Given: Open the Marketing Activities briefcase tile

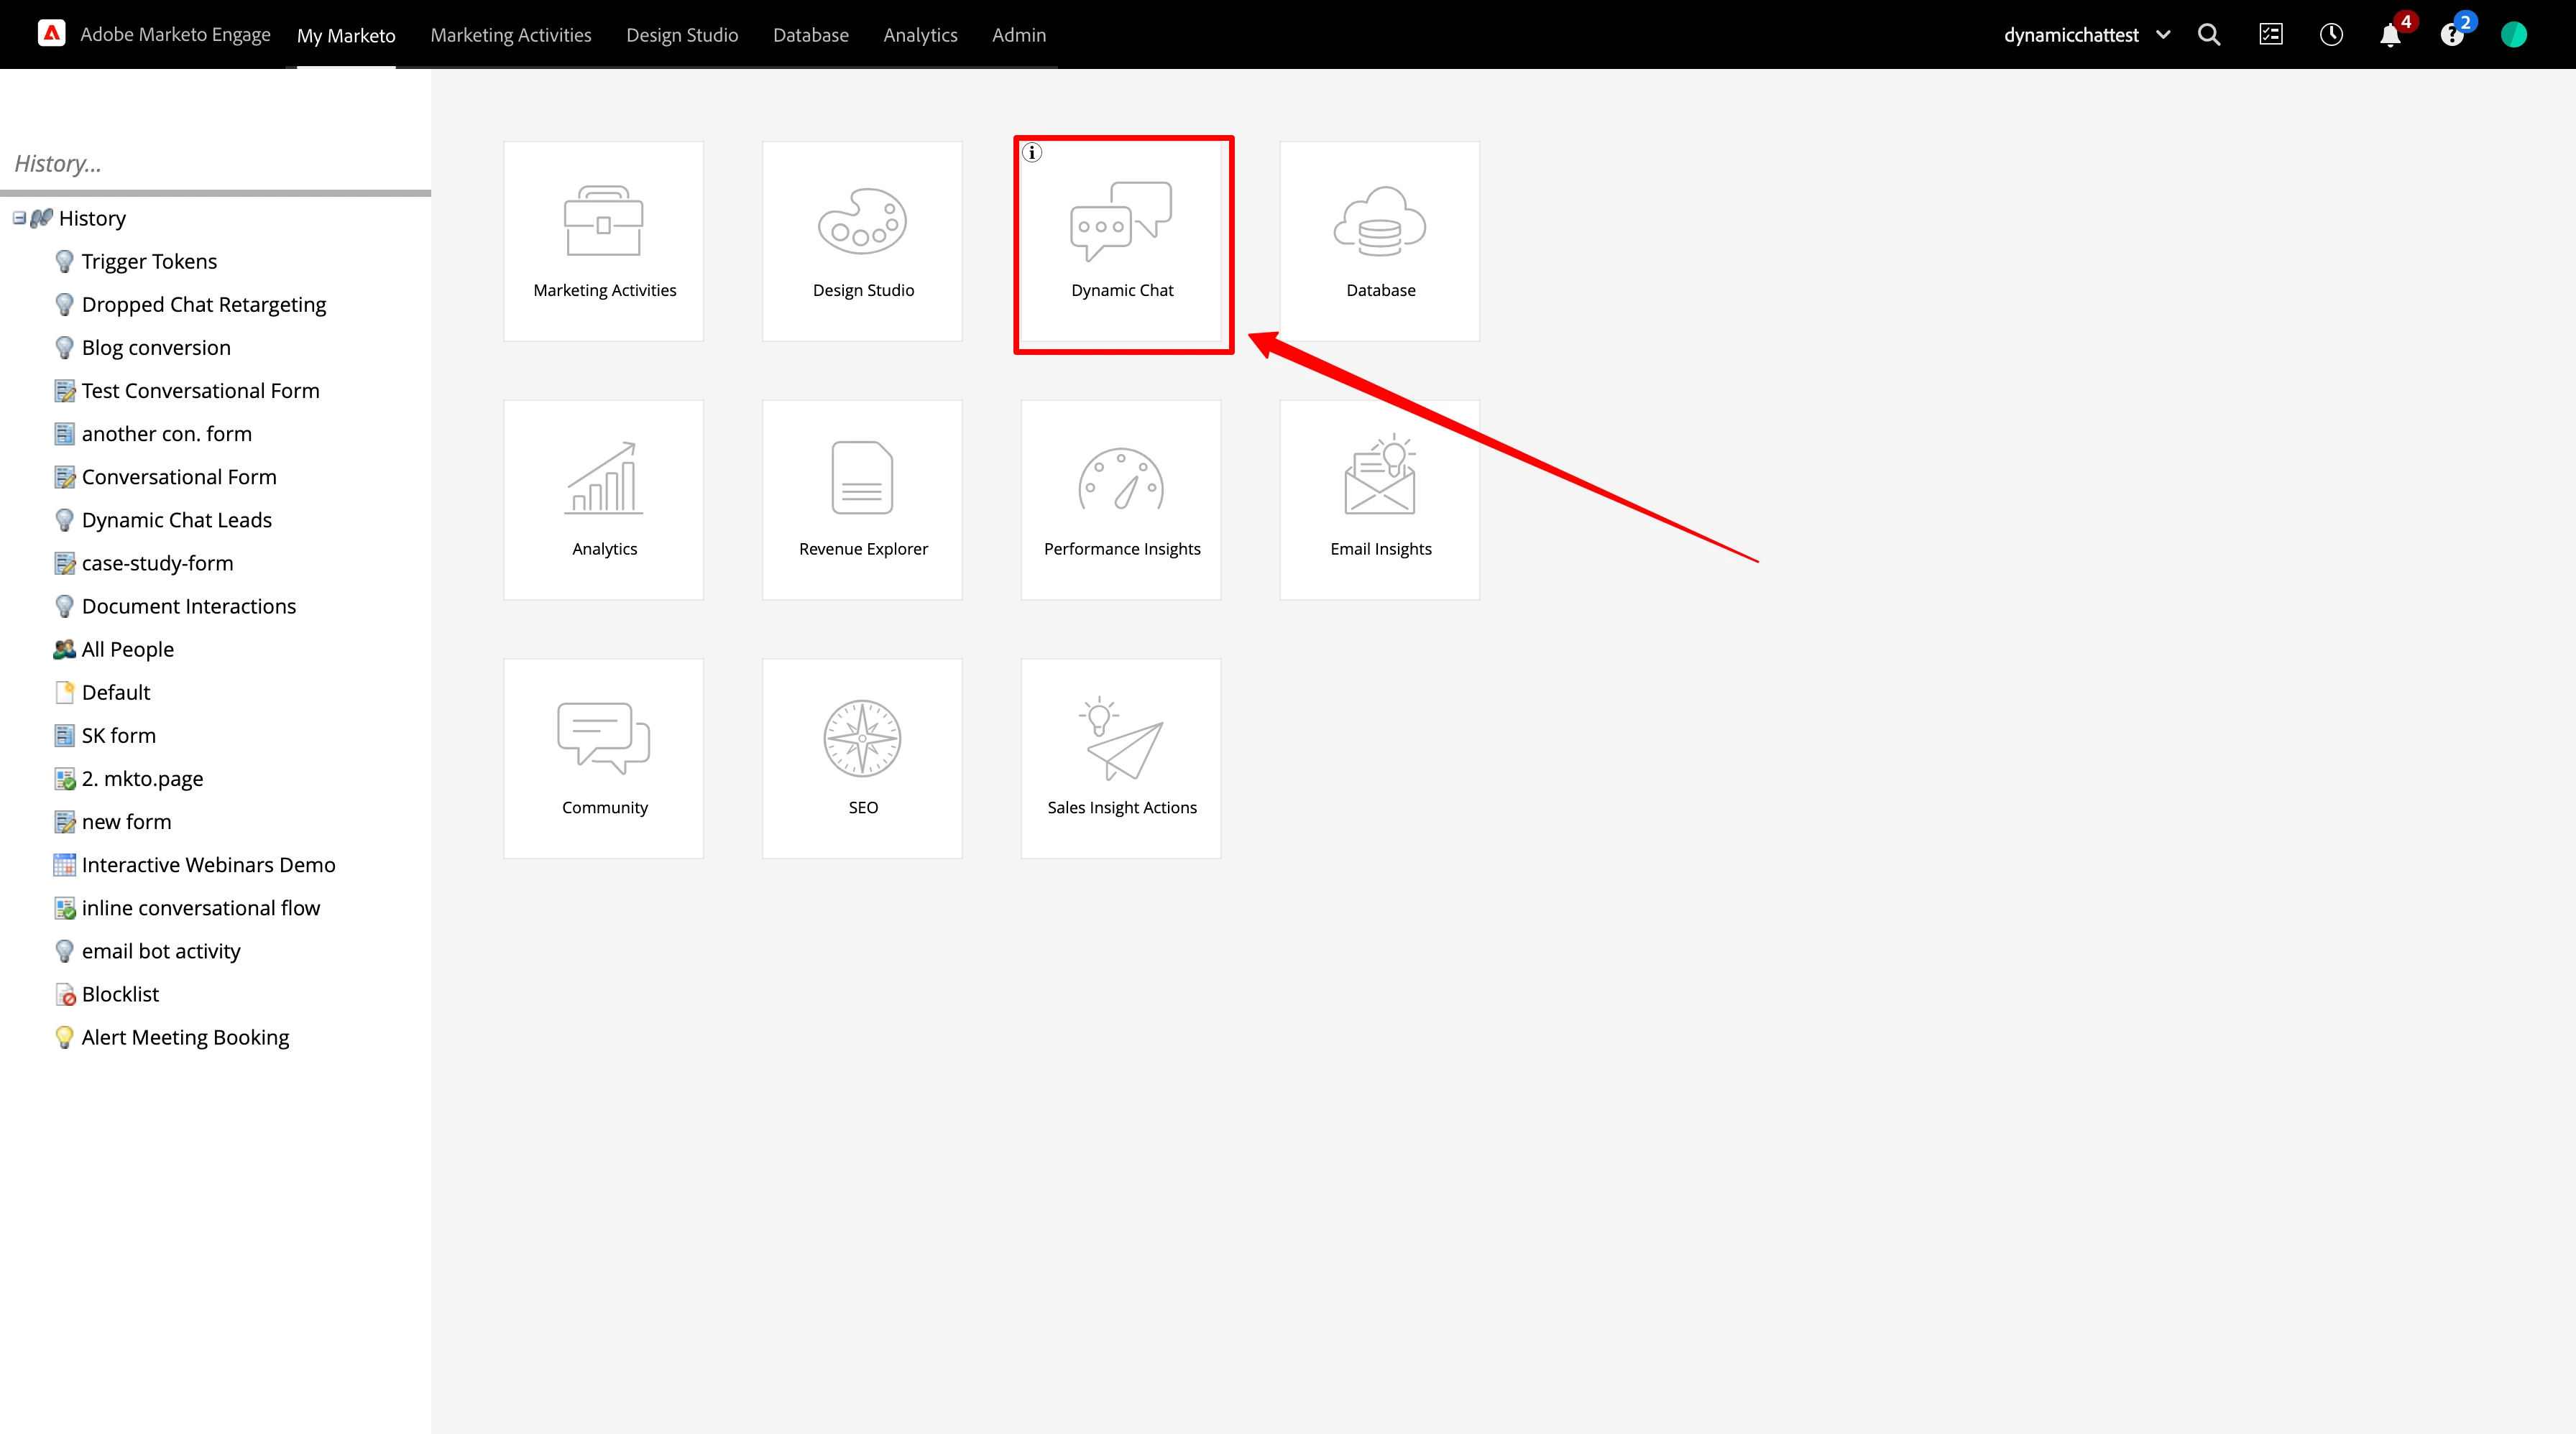Looking at the screenshot, I should pos(603,242).
